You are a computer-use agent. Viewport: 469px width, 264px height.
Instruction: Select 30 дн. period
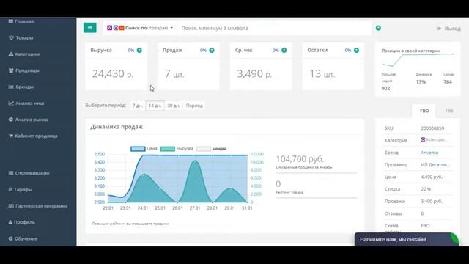pos(174,106)
